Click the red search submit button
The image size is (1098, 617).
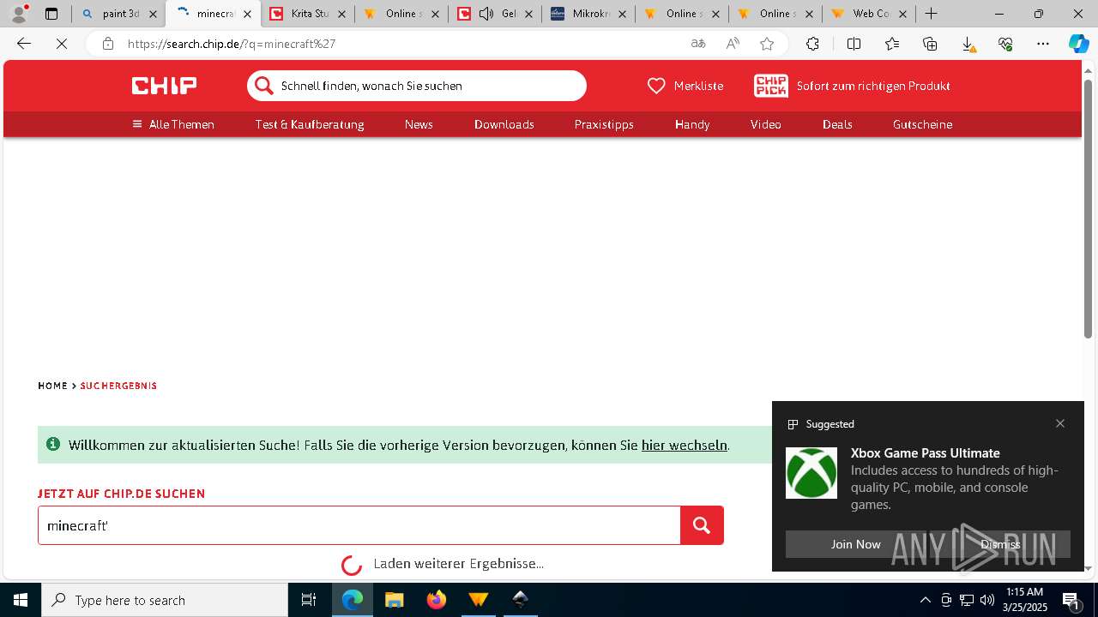click(x=702, y=525)
